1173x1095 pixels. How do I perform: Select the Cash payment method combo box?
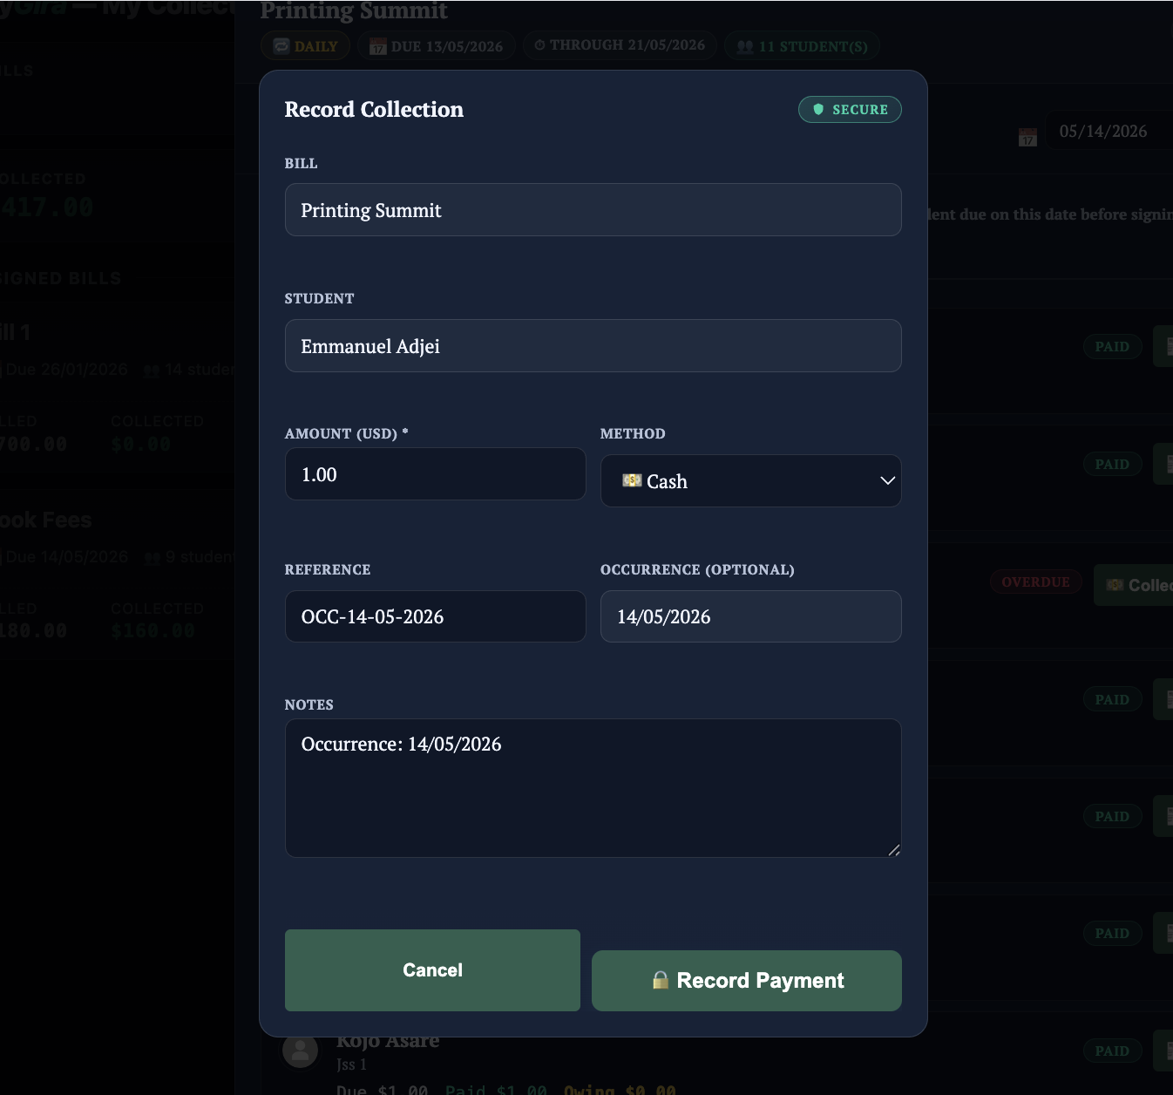(x=750, y=481)
